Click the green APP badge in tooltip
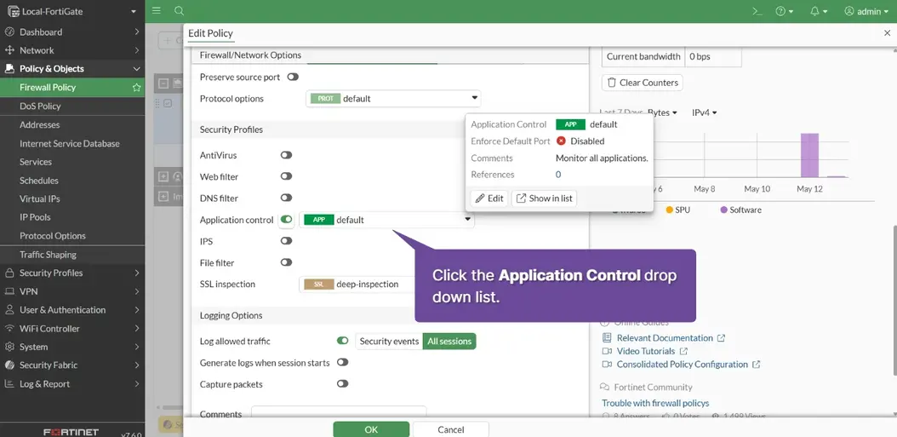The image size is (897, 437). coord(570,124)
